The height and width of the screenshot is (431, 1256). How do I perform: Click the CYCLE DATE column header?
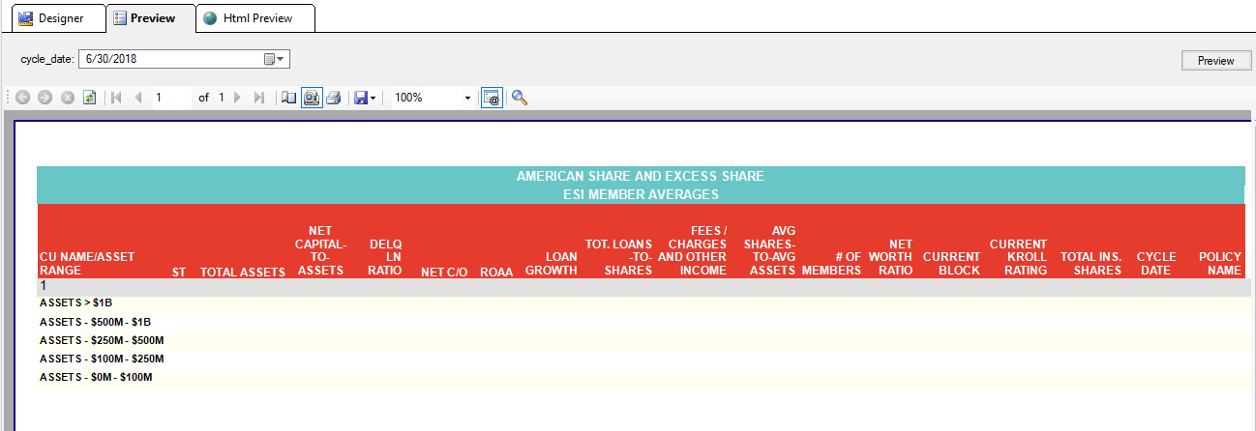point(1156,264)
